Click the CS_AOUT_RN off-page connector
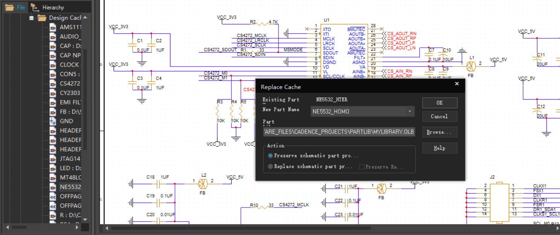 coord(399,34)
